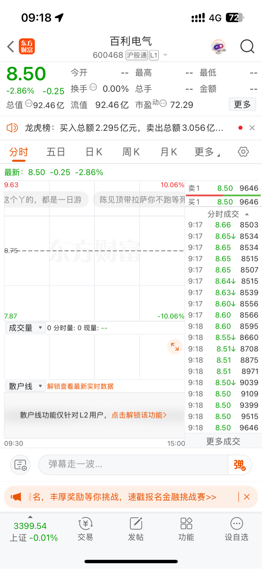Close the 金融挑战赛 promo banner
Image resolution: width=262 pixels, height=569 pixels.
click(x=247, y=497)
